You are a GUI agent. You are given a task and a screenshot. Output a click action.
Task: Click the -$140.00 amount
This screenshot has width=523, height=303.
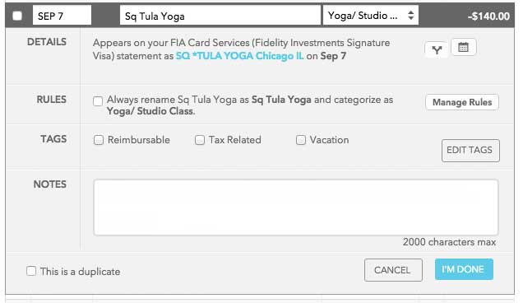click(488, 16)
